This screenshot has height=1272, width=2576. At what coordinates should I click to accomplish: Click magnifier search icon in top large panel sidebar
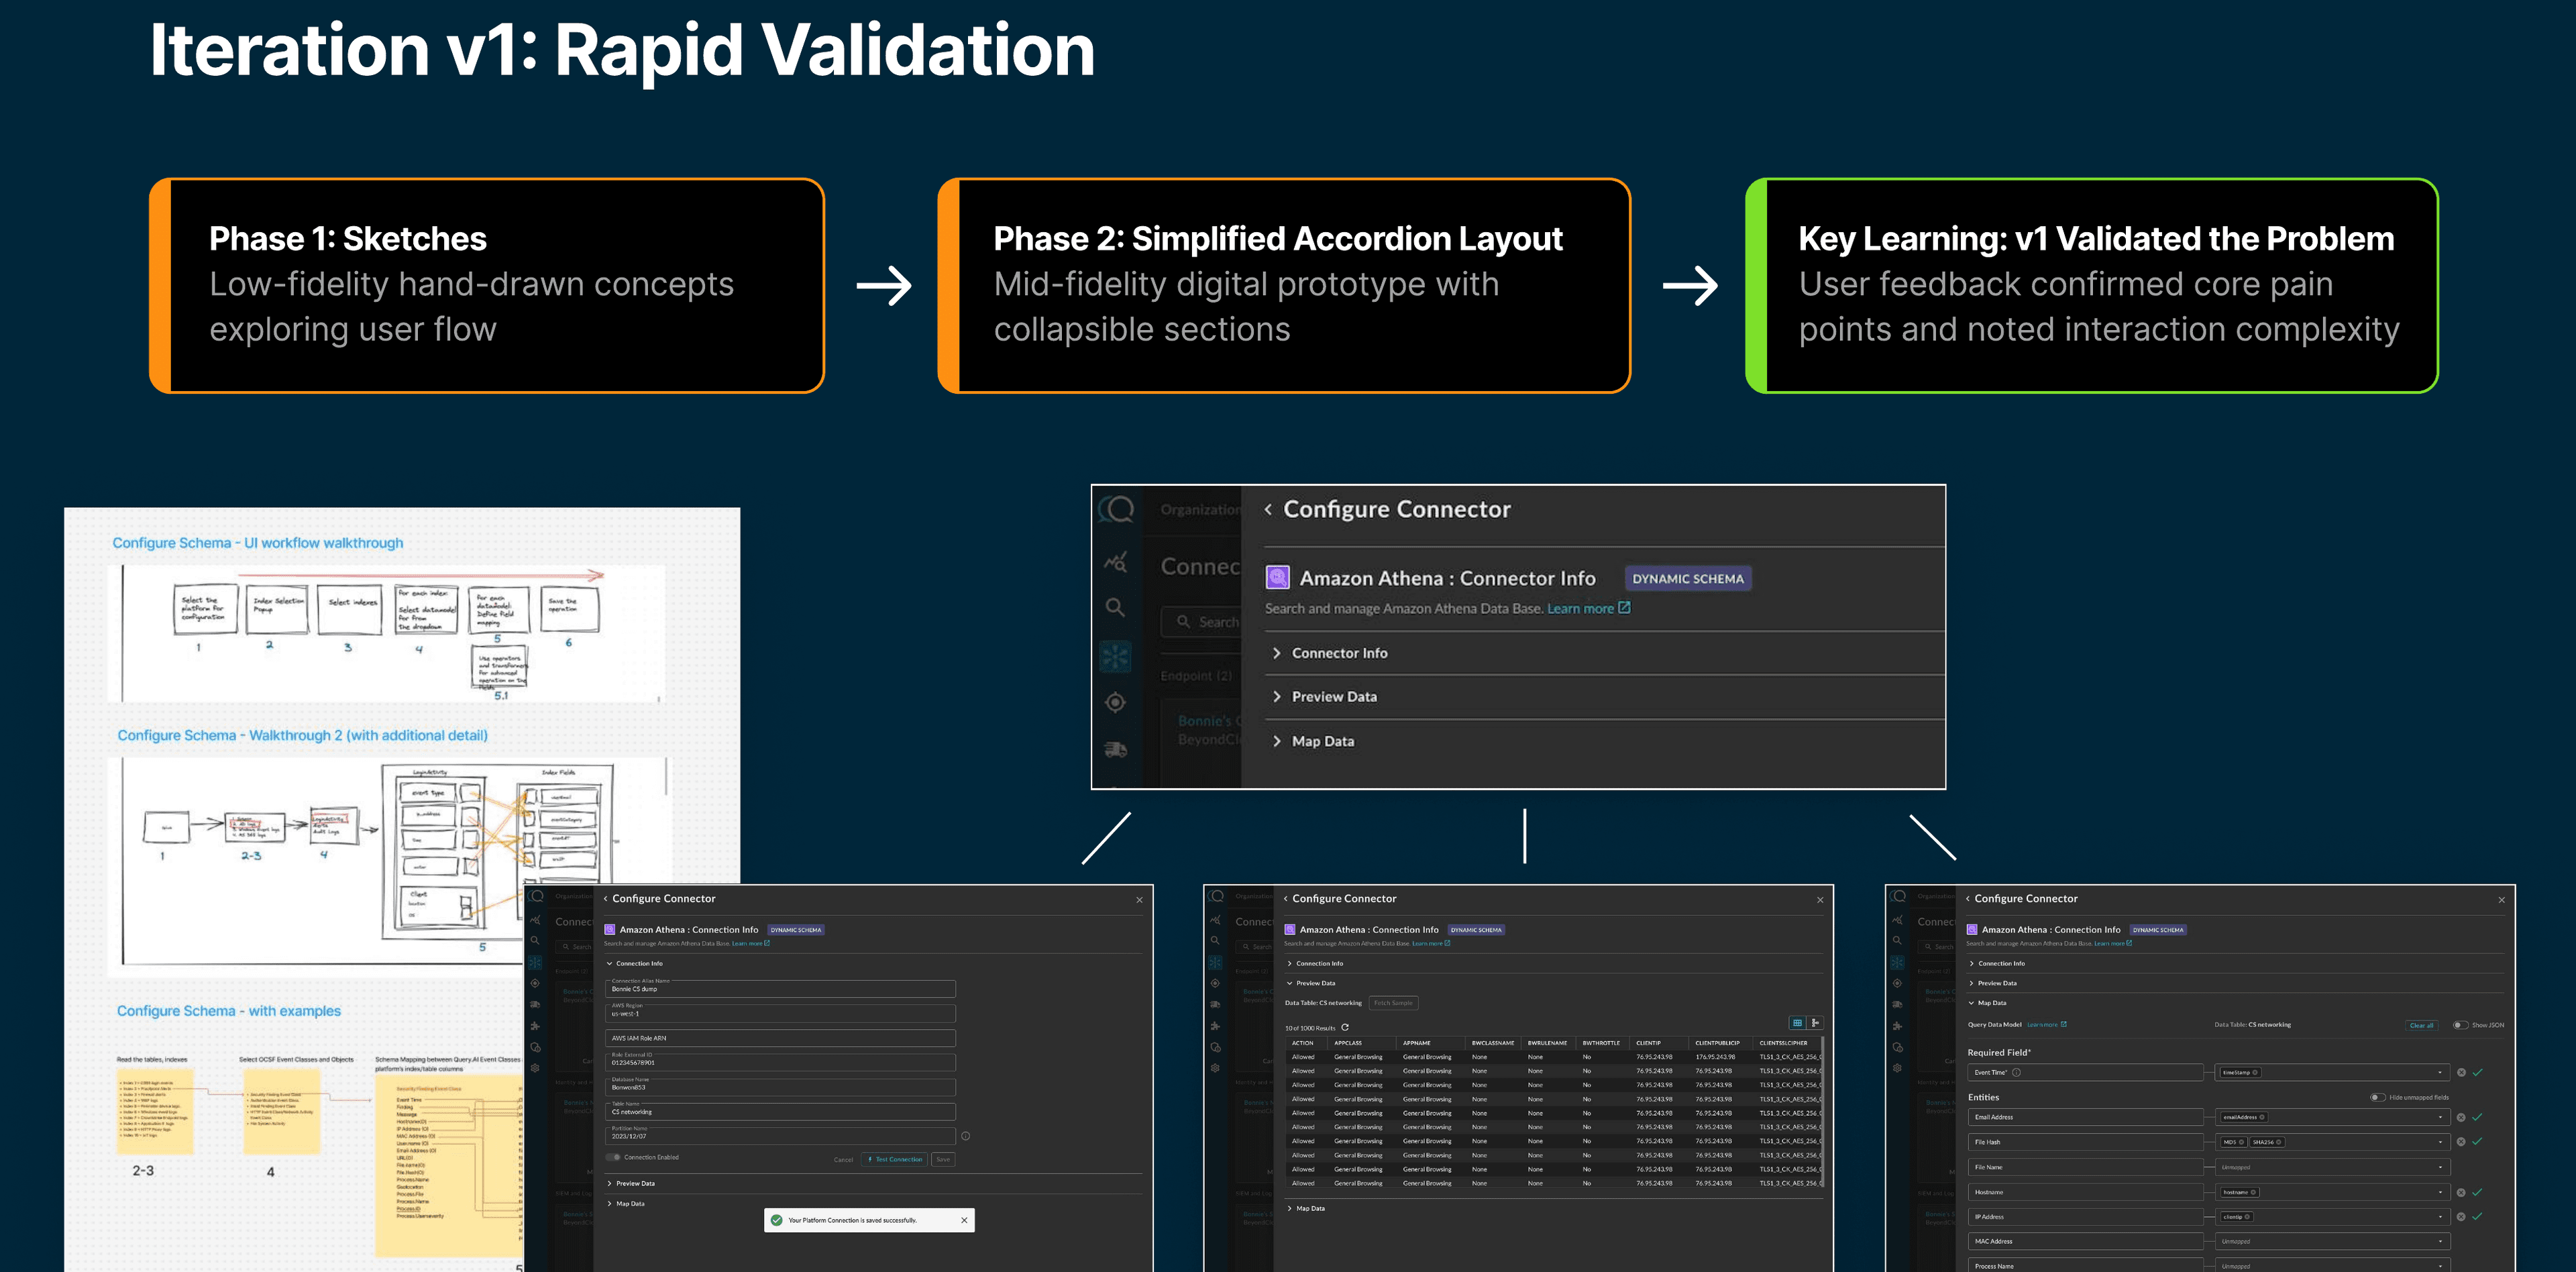(1115, 607)
